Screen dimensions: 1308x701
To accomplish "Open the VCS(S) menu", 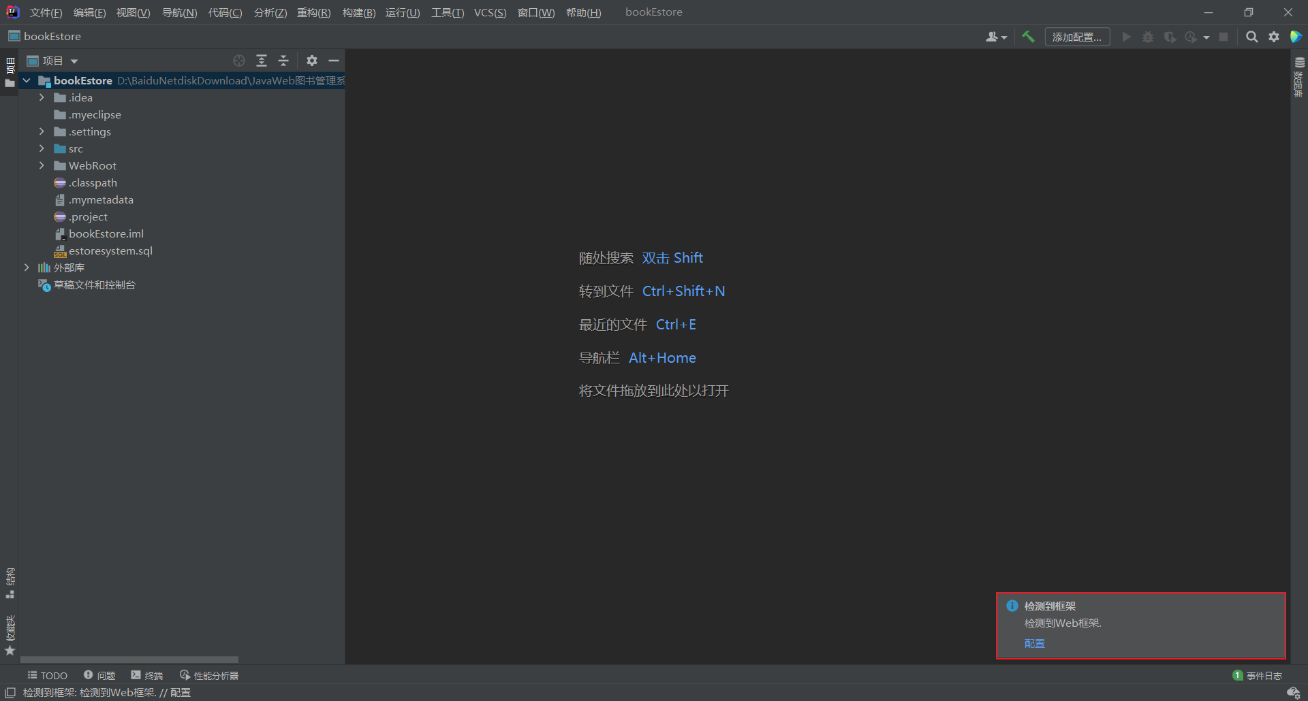I will [x=490, y=13].
